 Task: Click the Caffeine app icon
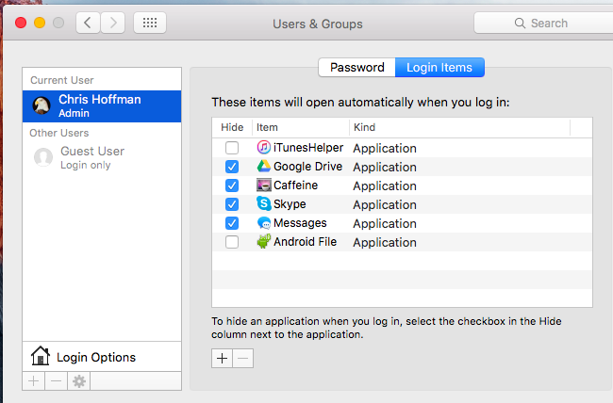coord(264,185)
